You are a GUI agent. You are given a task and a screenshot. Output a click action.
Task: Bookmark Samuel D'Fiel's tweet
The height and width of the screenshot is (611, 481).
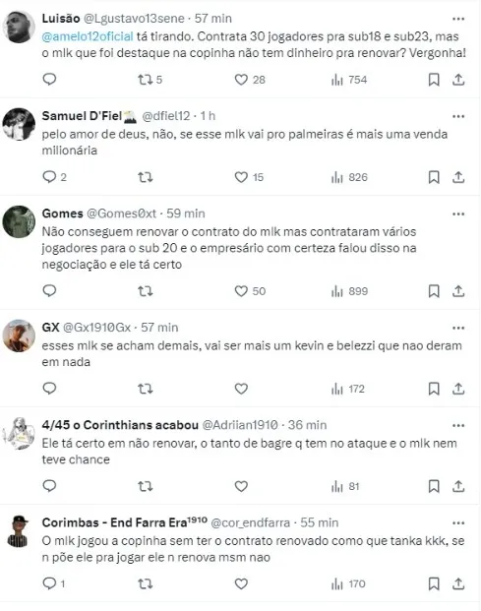click(x=434, y=177)
